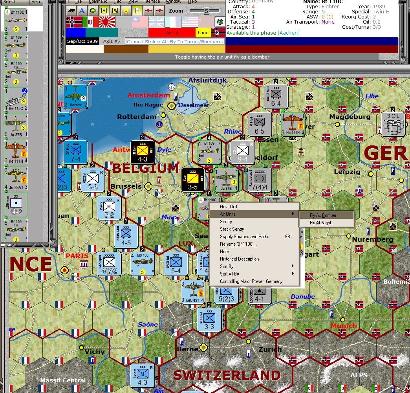Click the Ground Strike phase description field
The image size is (410, 393).
pos(175,41)
